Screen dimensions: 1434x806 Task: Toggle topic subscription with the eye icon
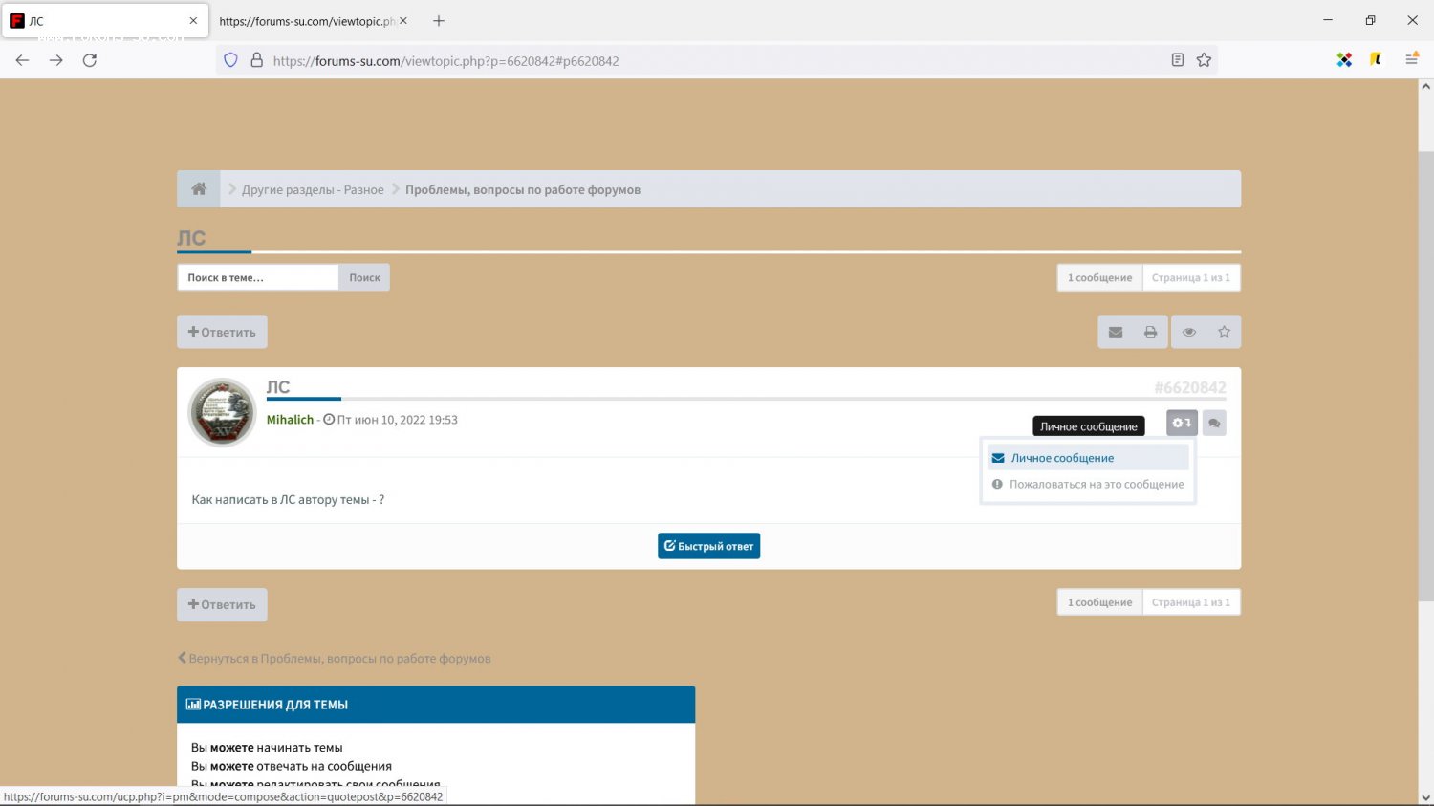pyautogui.click(x=1188, y=332)
